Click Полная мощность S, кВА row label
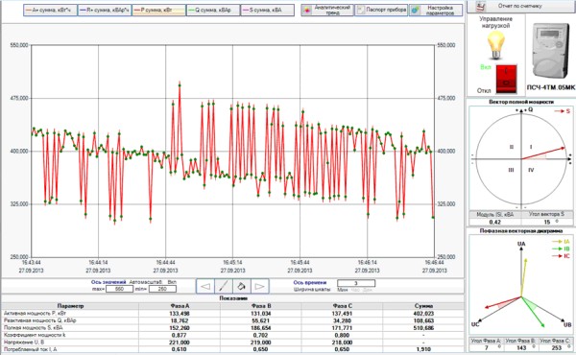This screenshot has width=576, height=355. click(x=34, y=327)
